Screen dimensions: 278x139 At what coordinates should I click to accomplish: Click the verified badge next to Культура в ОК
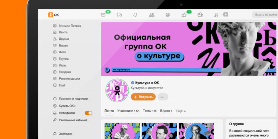click(132, 83)
